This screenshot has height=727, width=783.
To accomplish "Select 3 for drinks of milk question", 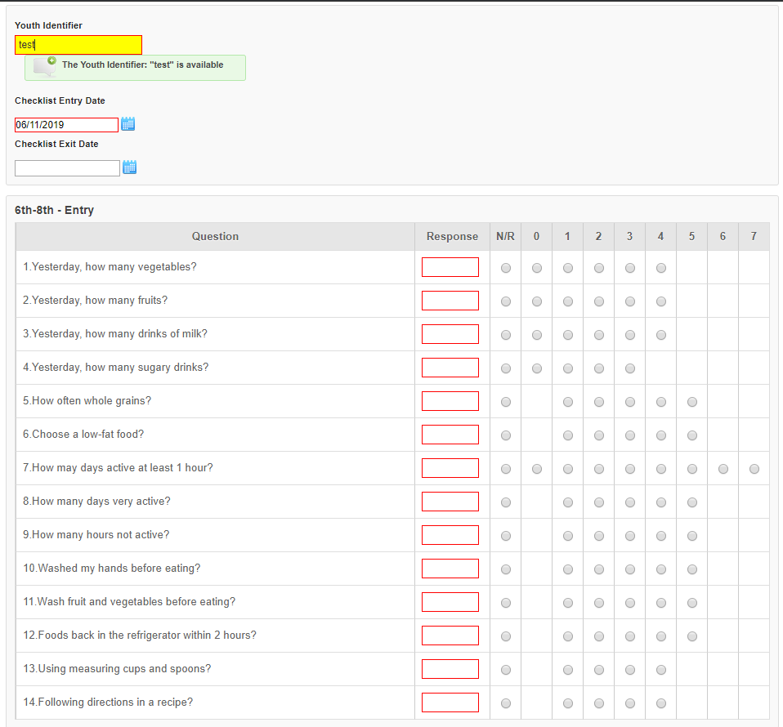I will [630, 335].
